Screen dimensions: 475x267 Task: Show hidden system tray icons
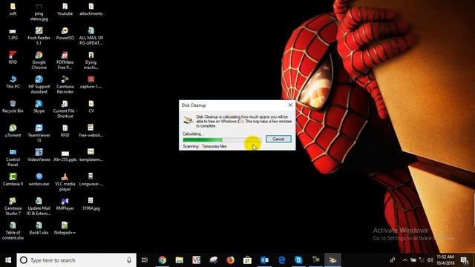[404, 260]
